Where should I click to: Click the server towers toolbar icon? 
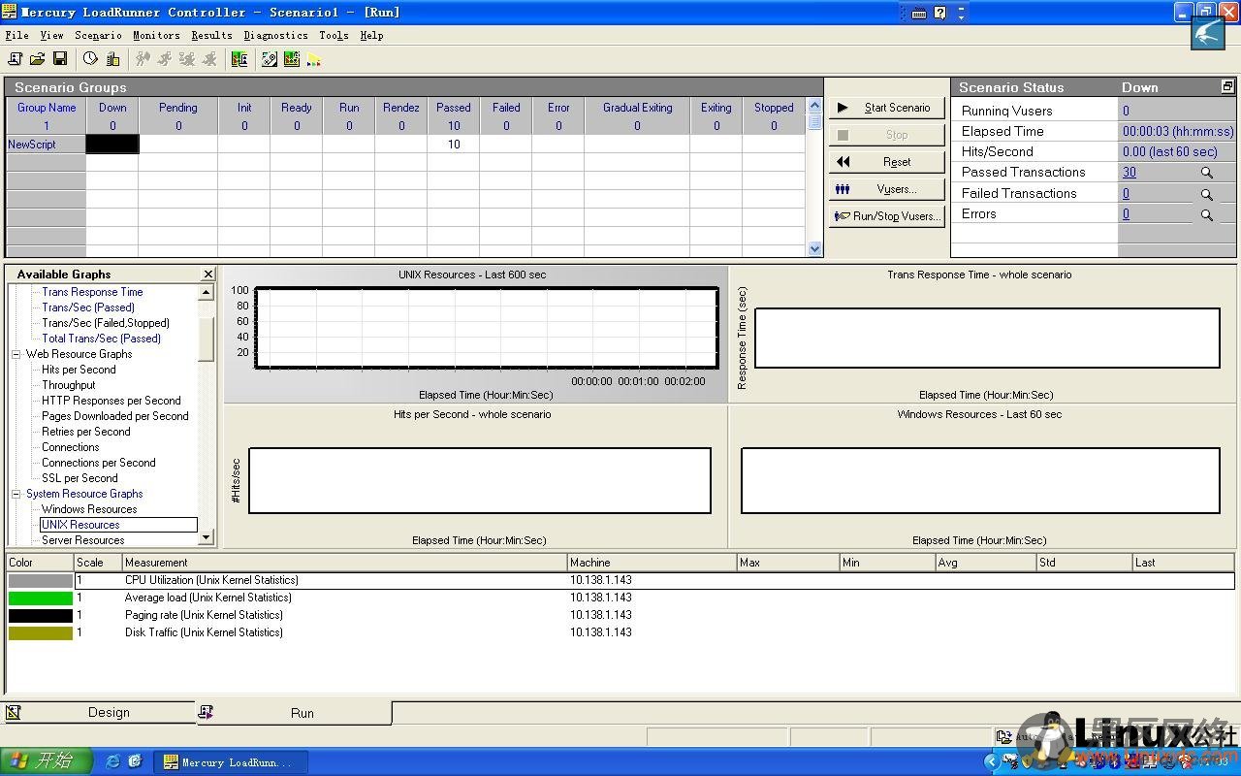point(112,59)
